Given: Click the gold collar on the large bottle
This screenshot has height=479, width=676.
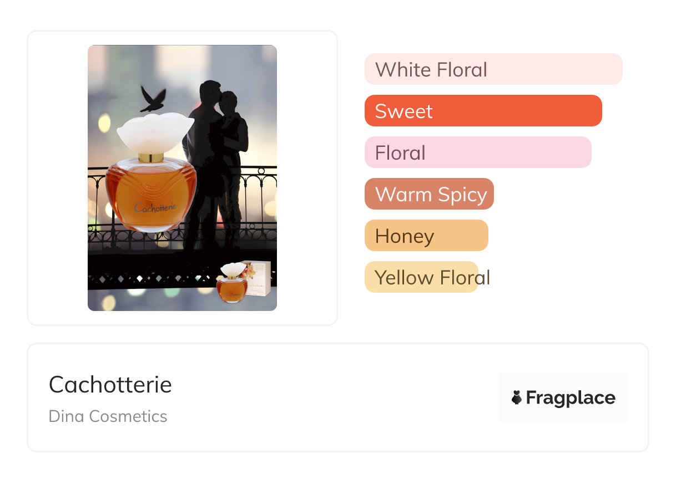Looking at the screenshot, I should pos(151,157).
